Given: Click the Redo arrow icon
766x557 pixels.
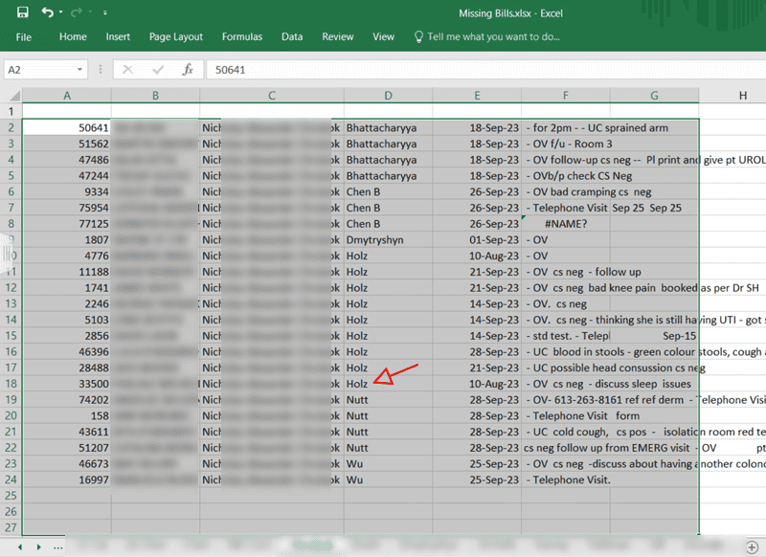Looking at the screenshot, I should click(79, 11).
